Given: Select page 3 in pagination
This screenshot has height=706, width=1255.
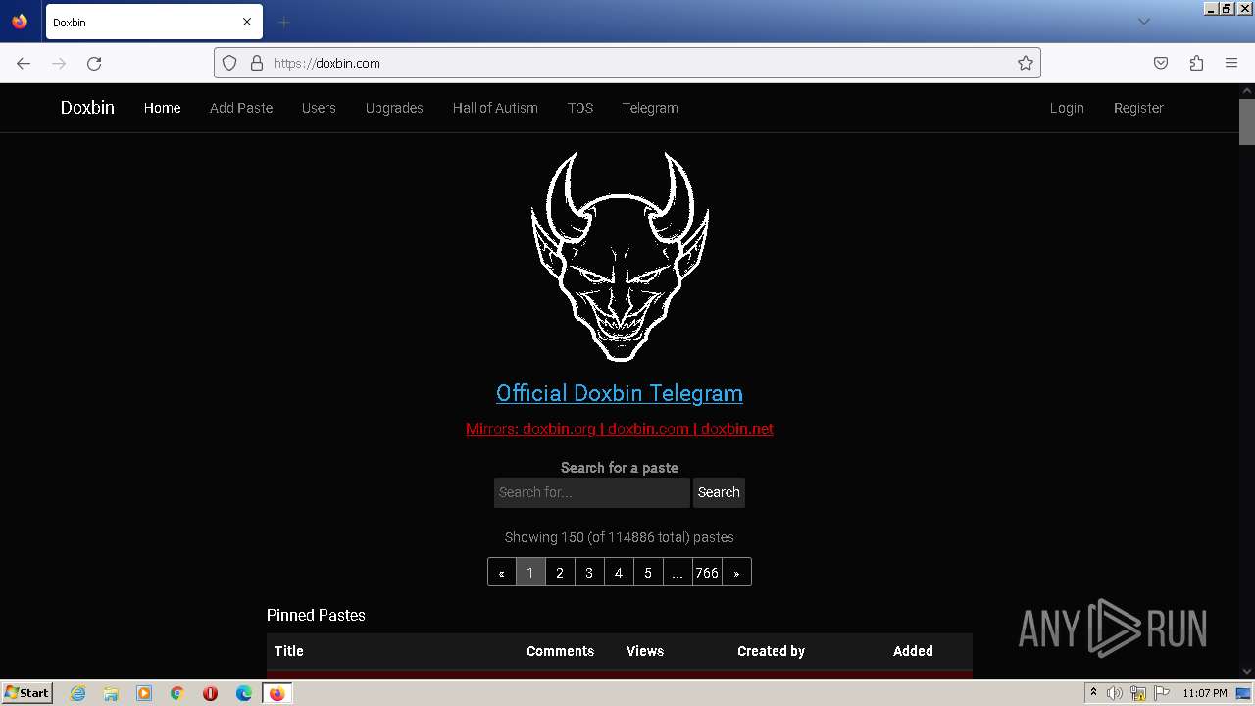Looking at the screenshot, I should click(x=589, y=573).
